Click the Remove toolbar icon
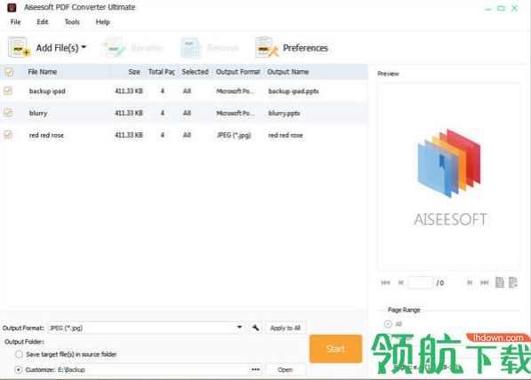Viewport: 531px width, 380px height. click(191, 48)
